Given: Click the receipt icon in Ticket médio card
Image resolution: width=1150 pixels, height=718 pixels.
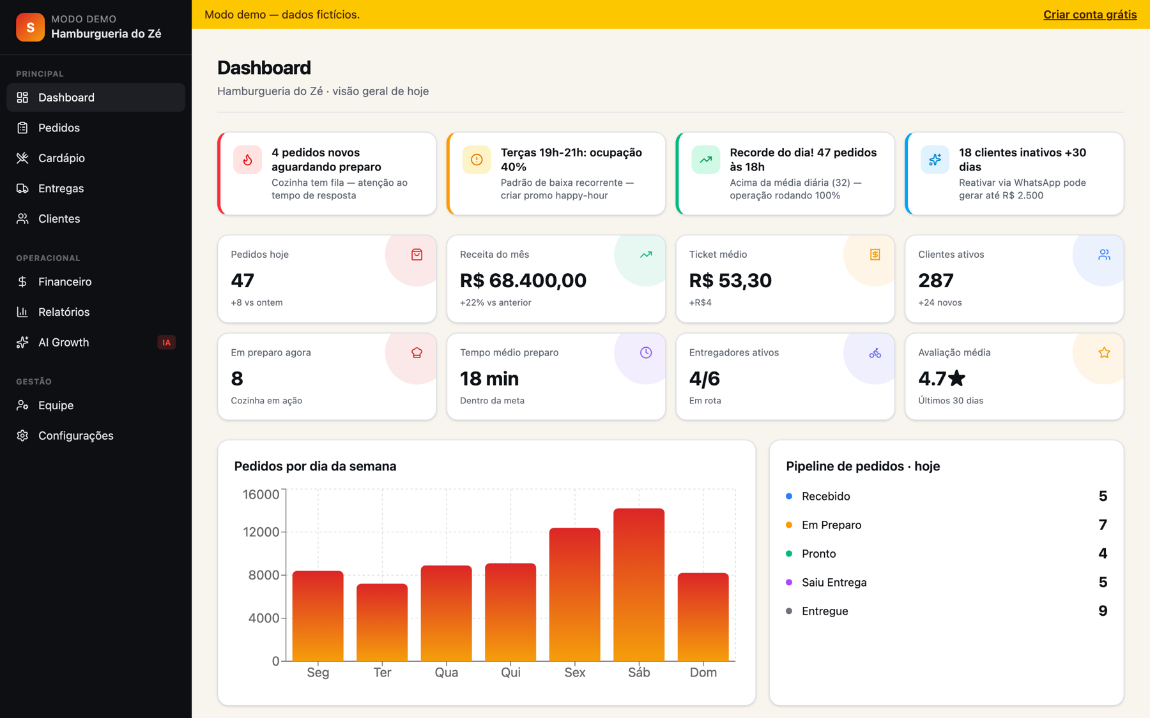Looking at the screenshot, I should coord(875,255).
